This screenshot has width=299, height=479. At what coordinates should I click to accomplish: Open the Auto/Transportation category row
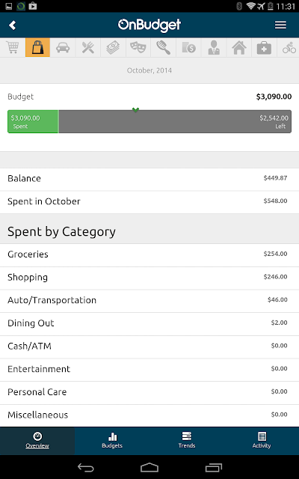149,301
